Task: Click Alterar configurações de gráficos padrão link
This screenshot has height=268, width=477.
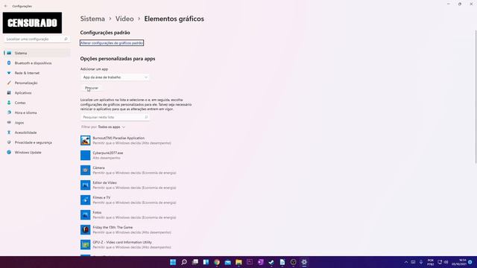Action: pos(112,43)
